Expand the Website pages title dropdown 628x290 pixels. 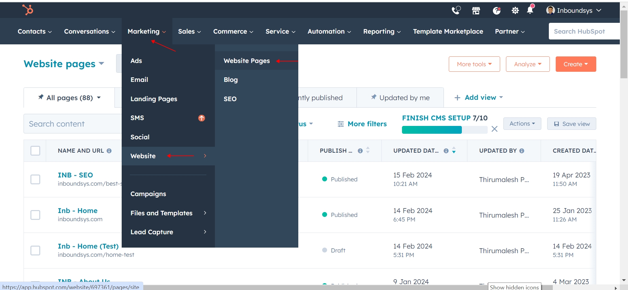(101, 63)
